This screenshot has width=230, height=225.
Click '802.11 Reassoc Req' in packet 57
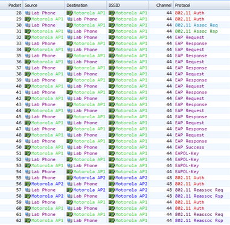tap(199, 190)
